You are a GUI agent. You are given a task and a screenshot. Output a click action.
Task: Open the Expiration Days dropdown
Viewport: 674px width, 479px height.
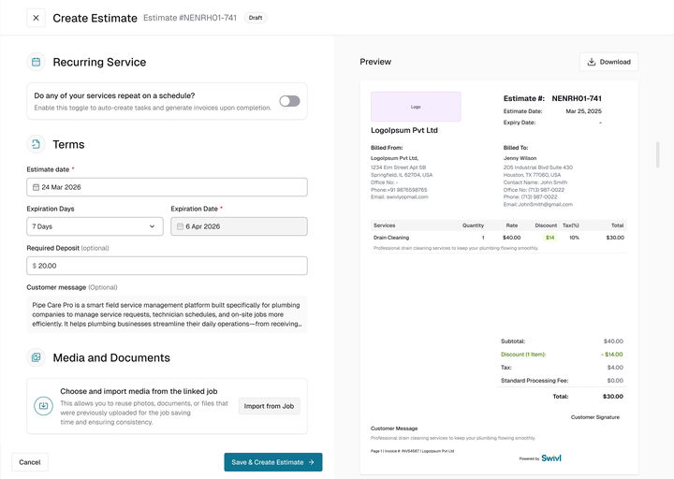click(x=95, y=226)
